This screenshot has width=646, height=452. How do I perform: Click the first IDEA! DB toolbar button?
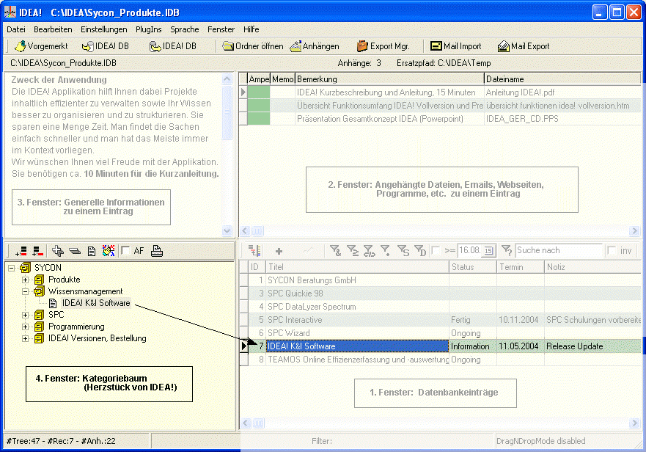[x=106, y=46]
